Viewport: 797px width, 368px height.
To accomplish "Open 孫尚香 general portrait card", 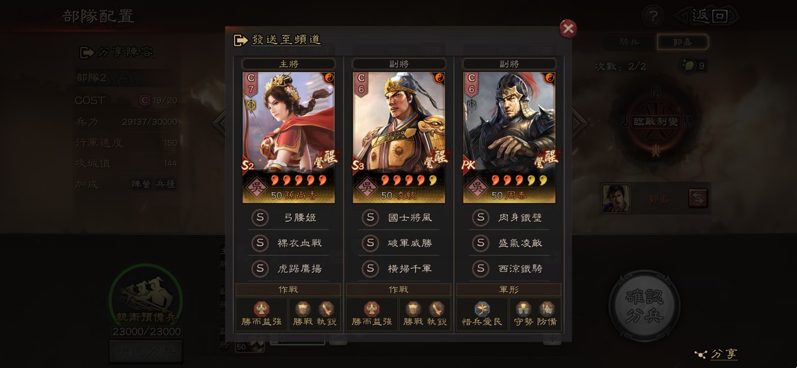I will (x=288, y=137).
